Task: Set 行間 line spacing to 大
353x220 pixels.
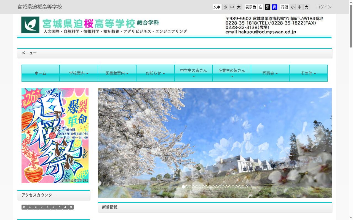Action: coord(306,7)
